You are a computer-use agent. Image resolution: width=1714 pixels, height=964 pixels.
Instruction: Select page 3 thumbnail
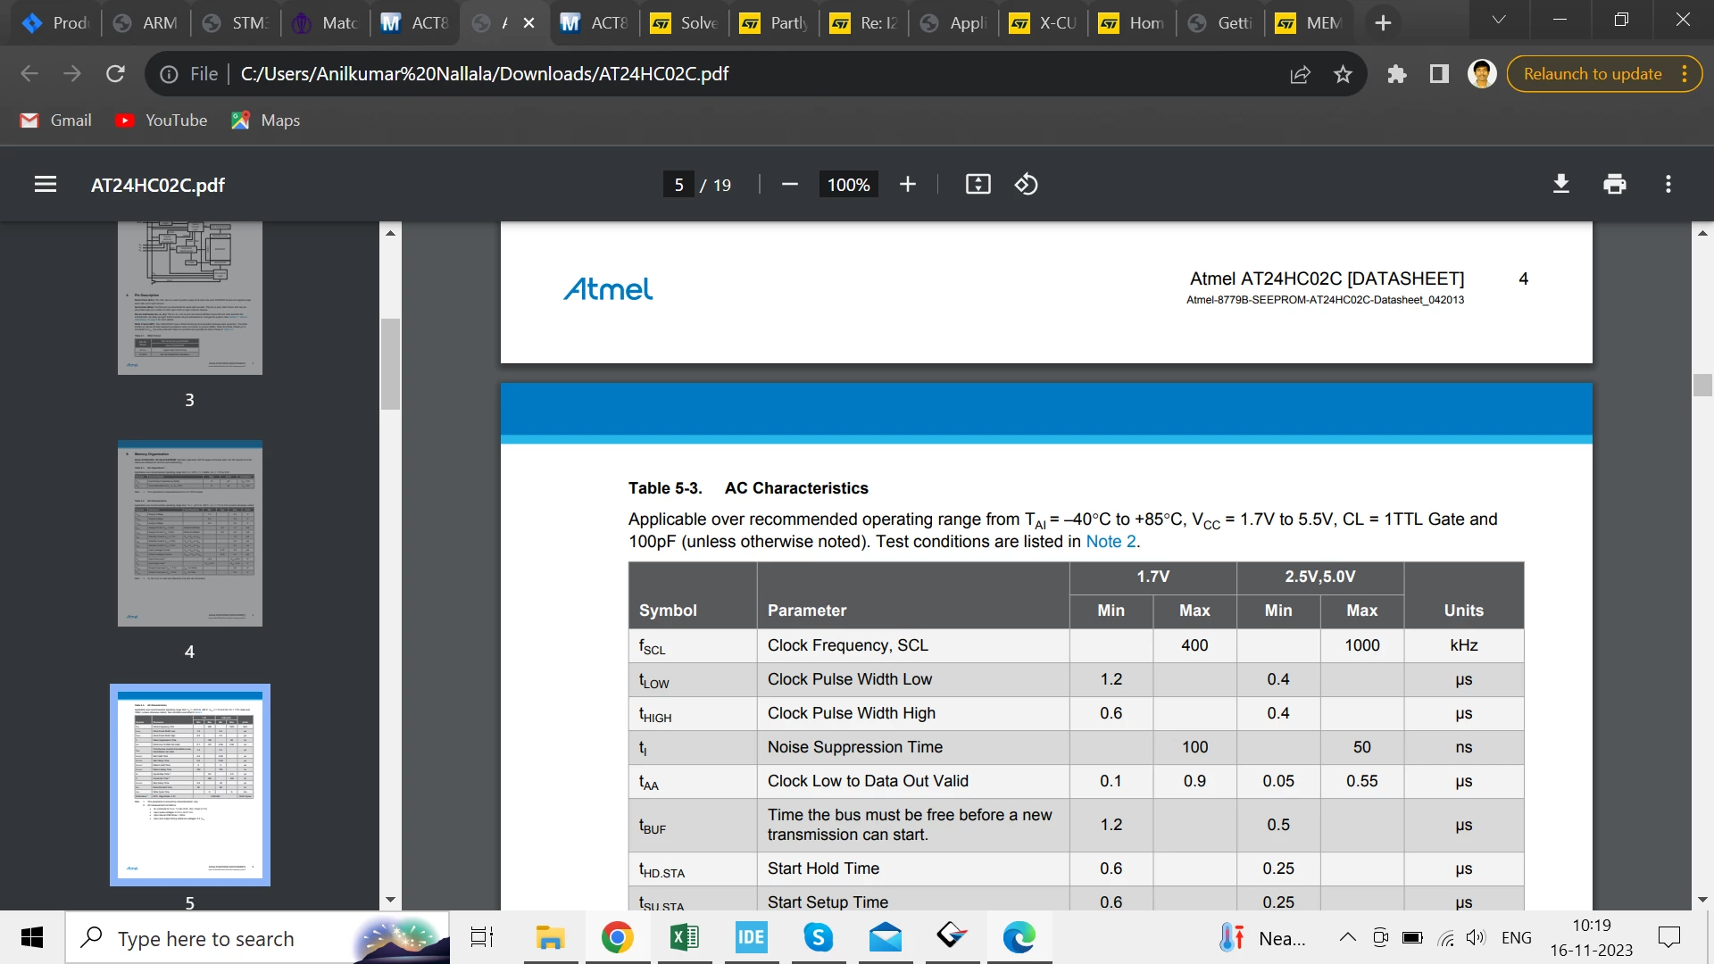pyautogui.click(x=190, y=298)
